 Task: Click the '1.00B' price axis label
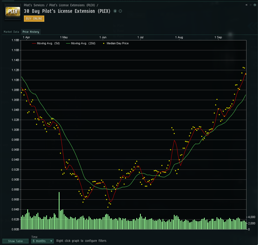coord(15,130)
